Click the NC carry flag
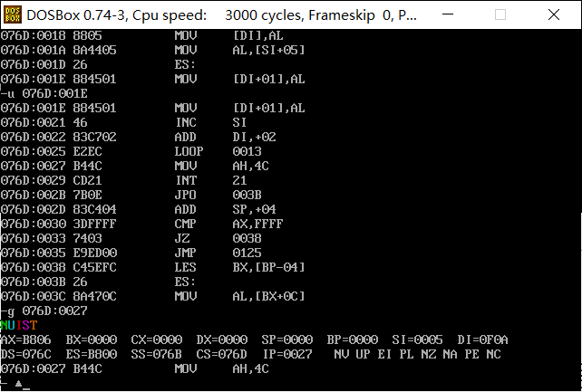The image size is (582, 392). coord(494,354)
